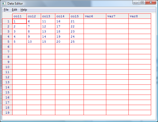Screen dimensions: 158x122
Task: Maximize the Data Editor window
Action: point(142,3)
